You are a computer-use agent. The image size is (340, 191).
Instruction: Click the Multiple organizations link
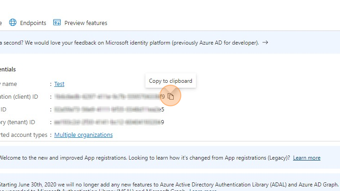click(x=83, y=135)
